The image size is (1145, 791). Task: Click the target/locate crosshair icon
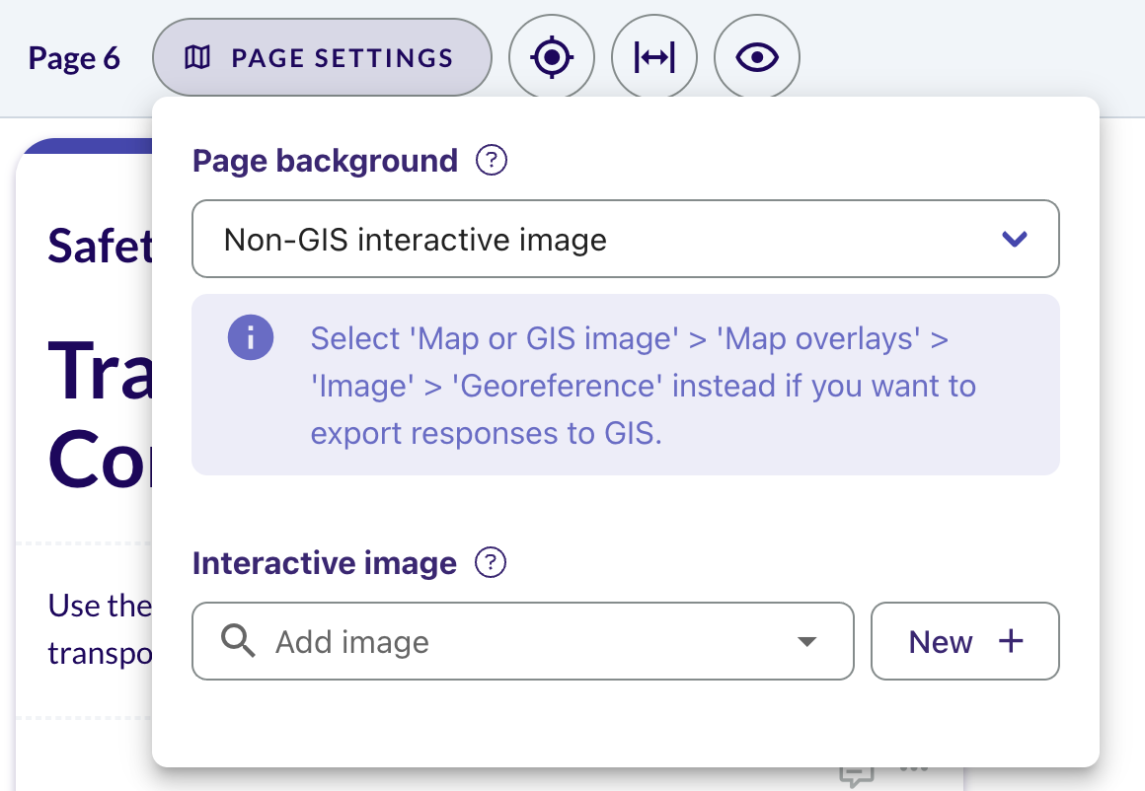(552, 57)
